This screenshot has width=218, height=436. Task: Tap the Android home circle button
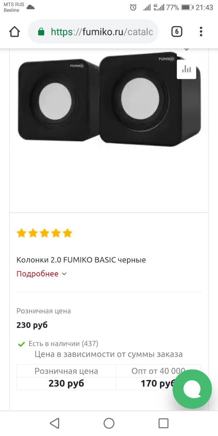point(109,423)
